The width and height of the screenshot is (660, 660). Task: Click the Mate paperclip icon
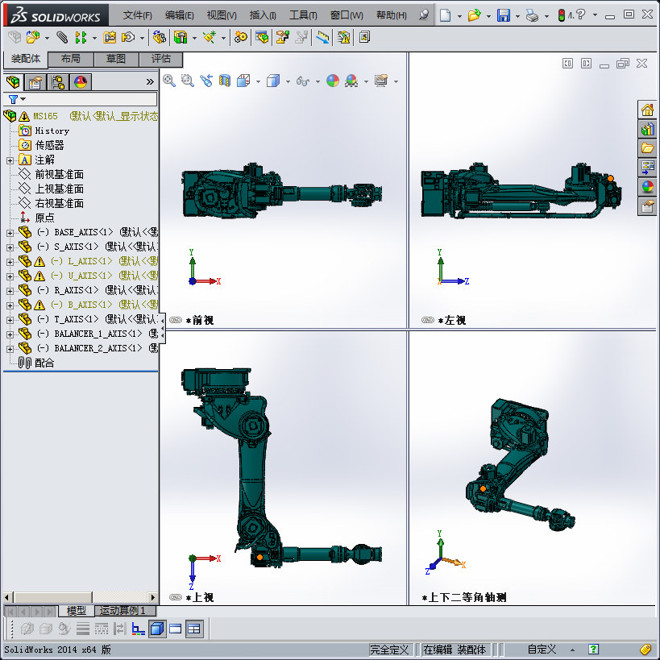click(x=62, y=37)
